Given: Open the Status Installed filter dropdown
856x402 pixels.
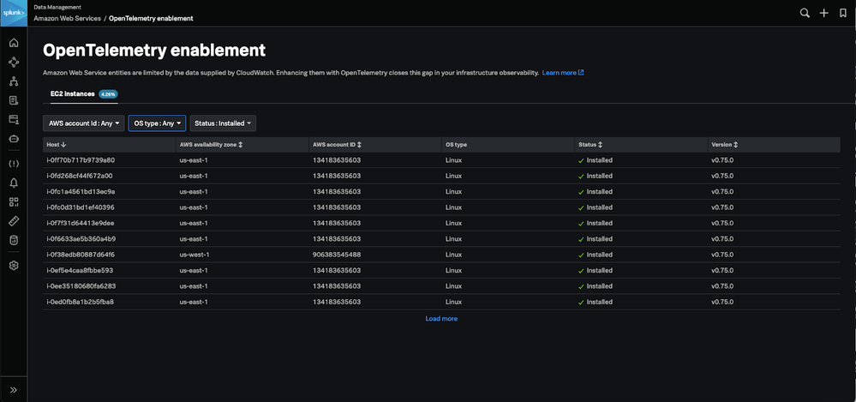Looking at the screenshot, I should coord(223,123).
